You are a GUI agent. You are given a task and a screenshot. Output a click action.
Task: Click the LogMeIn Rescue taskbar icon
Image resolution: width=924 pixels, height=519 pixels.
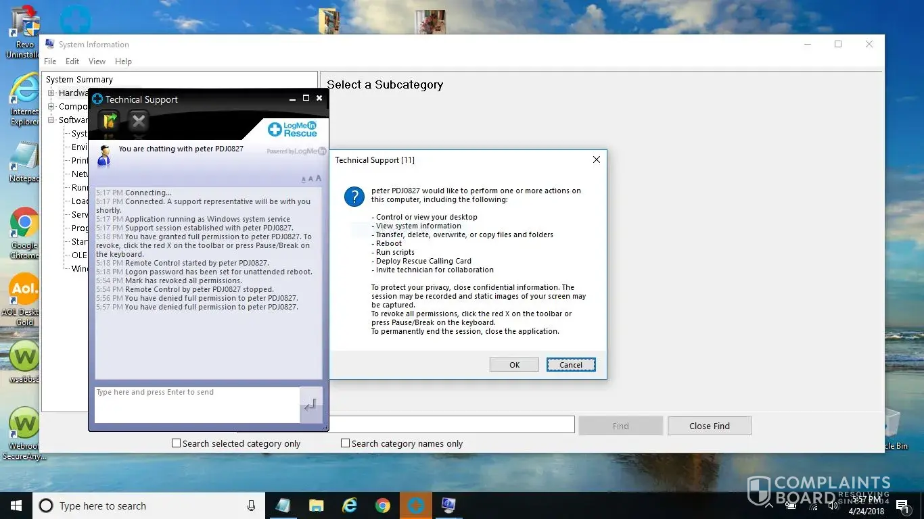click(x=415, y=505)
